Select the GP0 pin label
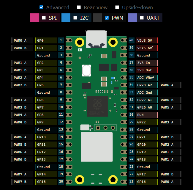Image resolution: width=193 pixels, height=190 pixels. 46,40
